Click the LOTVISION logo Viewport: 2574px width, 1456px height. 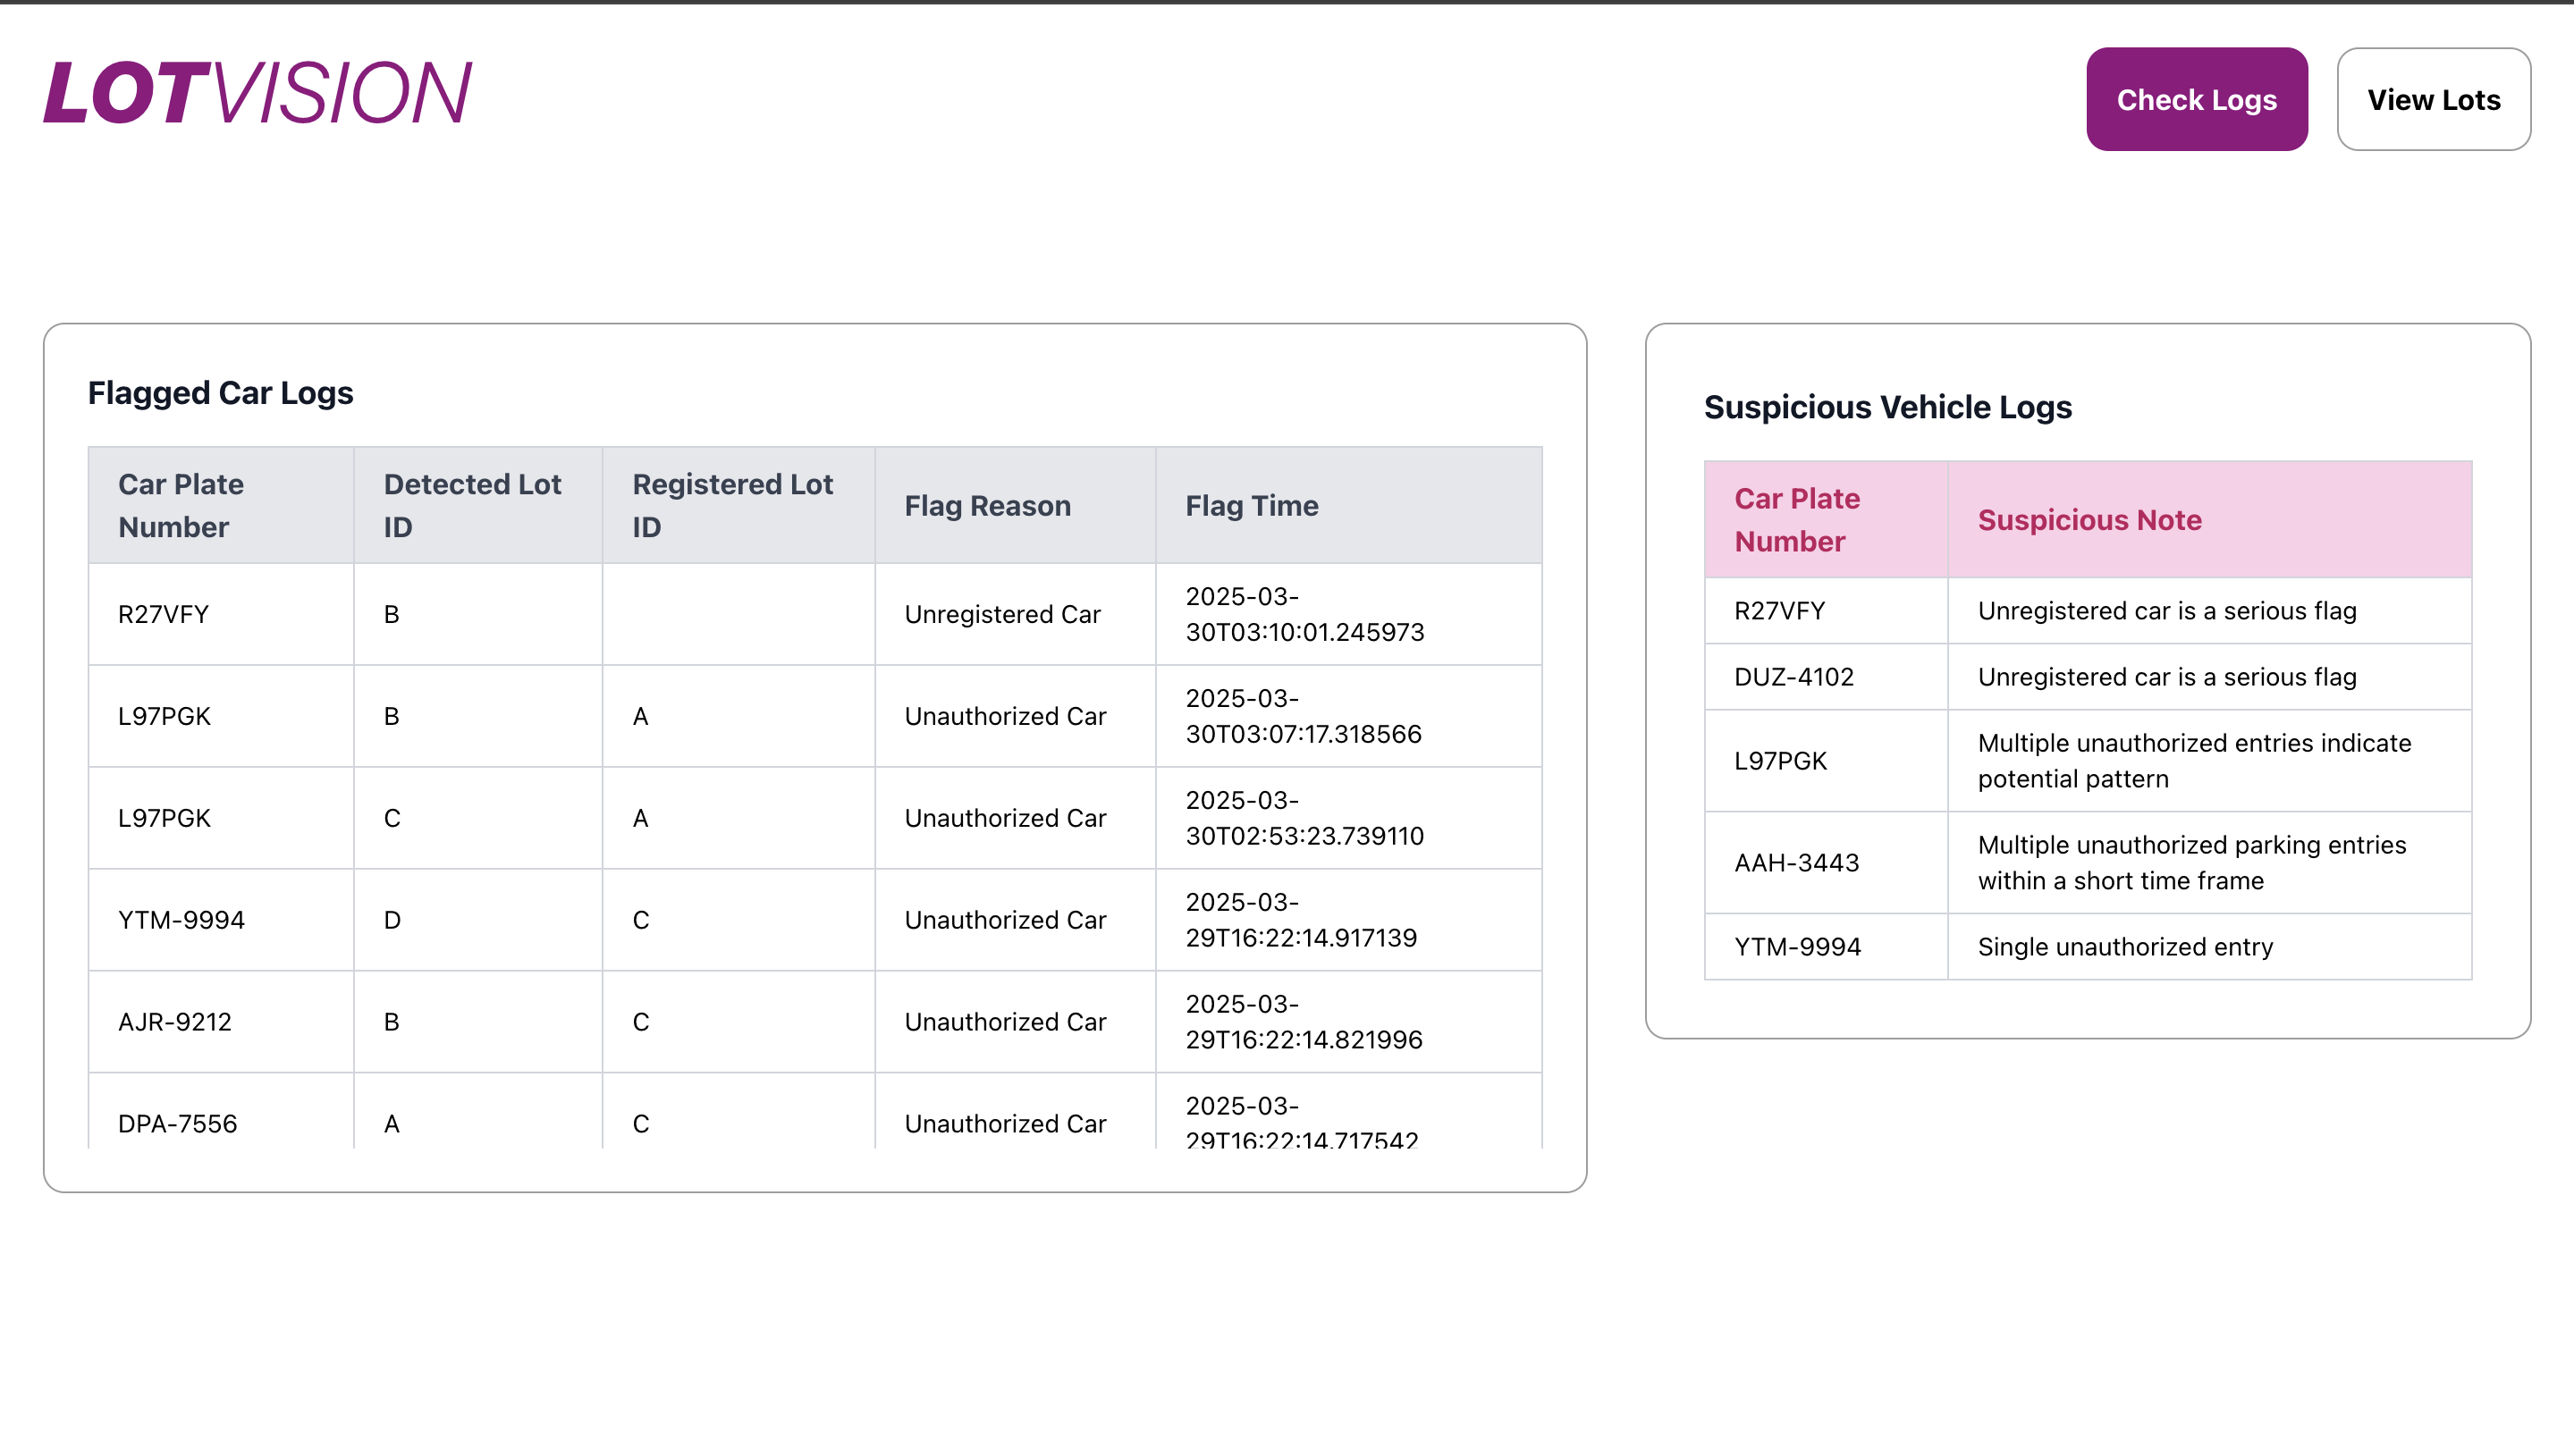click(x=257, y=92)
